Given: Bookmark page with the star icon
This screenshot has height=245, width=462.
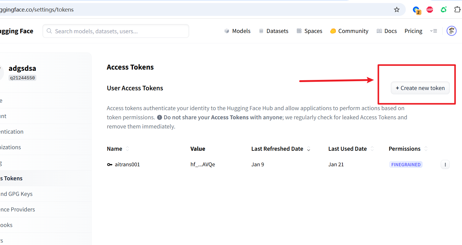Looking at the screenshot, I should tap(397, 10).
